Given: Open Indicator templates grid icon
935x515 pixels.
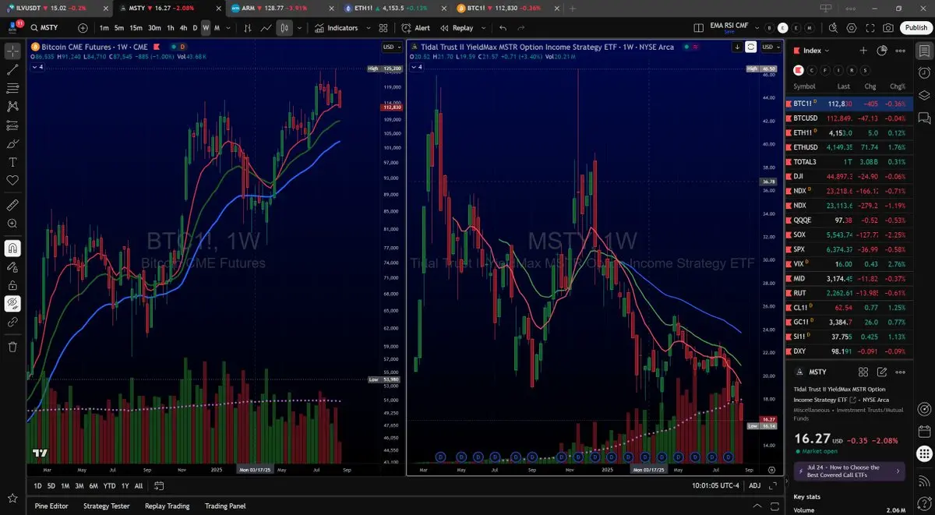Looking at the screenshot, I should (383, 28).
